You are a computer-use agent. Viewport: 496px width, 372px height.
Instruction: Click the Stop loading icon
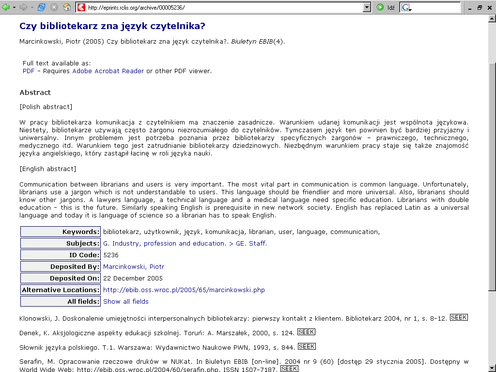coord(54,7)
